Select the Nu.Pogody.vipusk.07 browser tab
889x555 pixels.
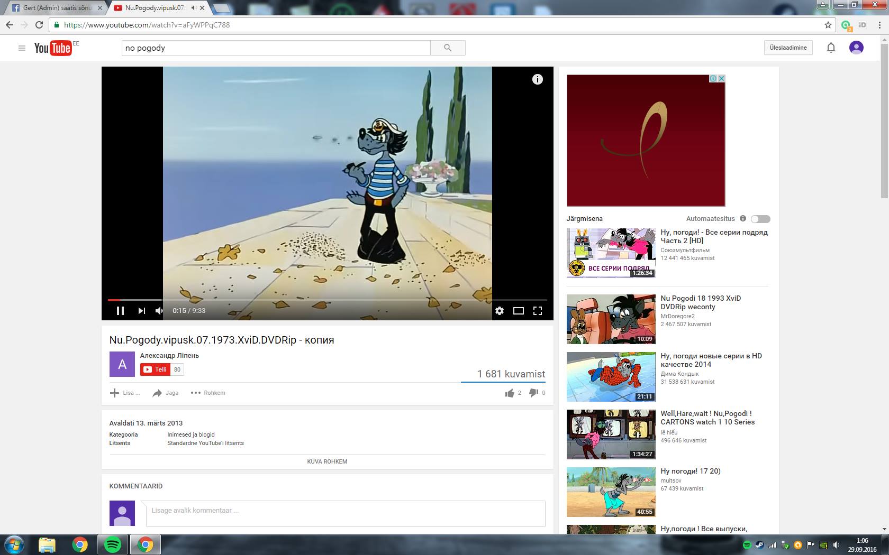156,8
